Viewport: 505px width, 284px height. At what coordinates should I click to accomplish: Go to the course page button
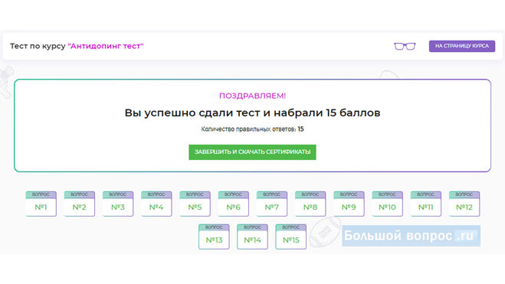462,46
